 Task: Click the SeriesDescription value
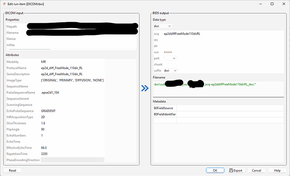(x=62, y=74)
